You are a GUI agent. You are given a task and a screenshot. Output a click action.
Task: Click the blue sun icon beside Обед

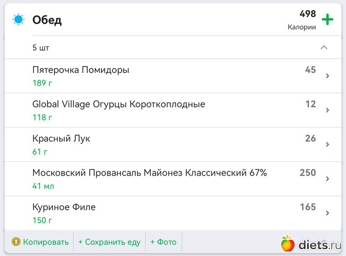pyautogui.click(x=19, y=20)
